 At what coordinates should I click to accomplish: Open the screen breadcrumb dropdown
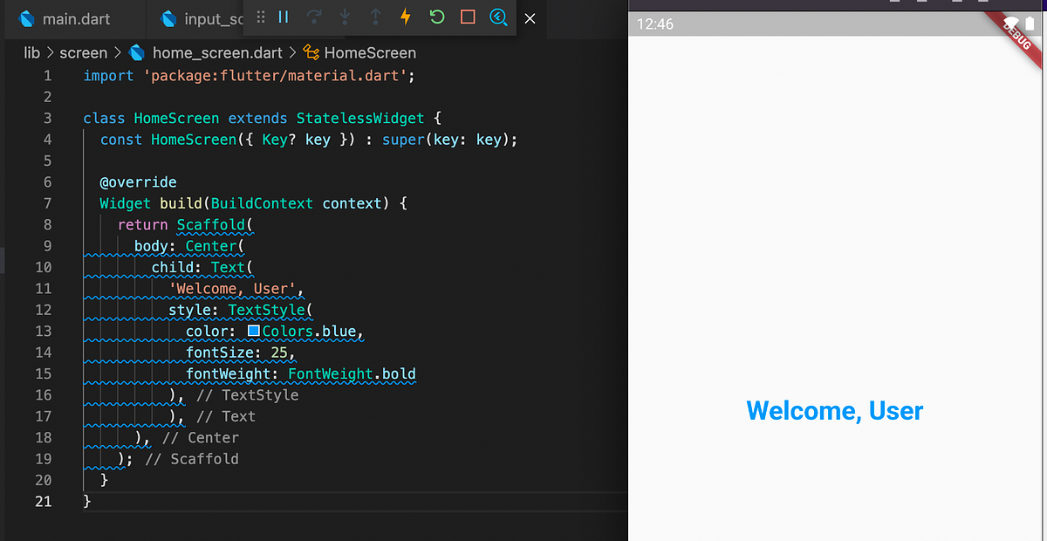point(84,52)
